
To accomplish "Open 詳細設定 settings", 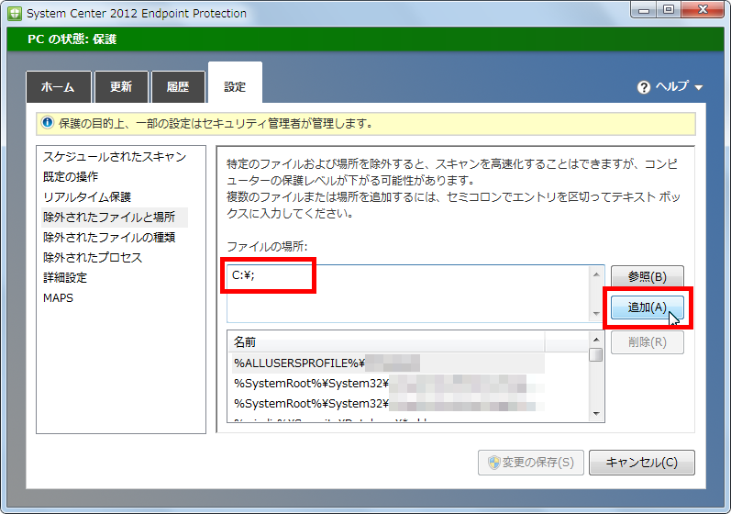I will pyautogui.click(x=65, y=278).
